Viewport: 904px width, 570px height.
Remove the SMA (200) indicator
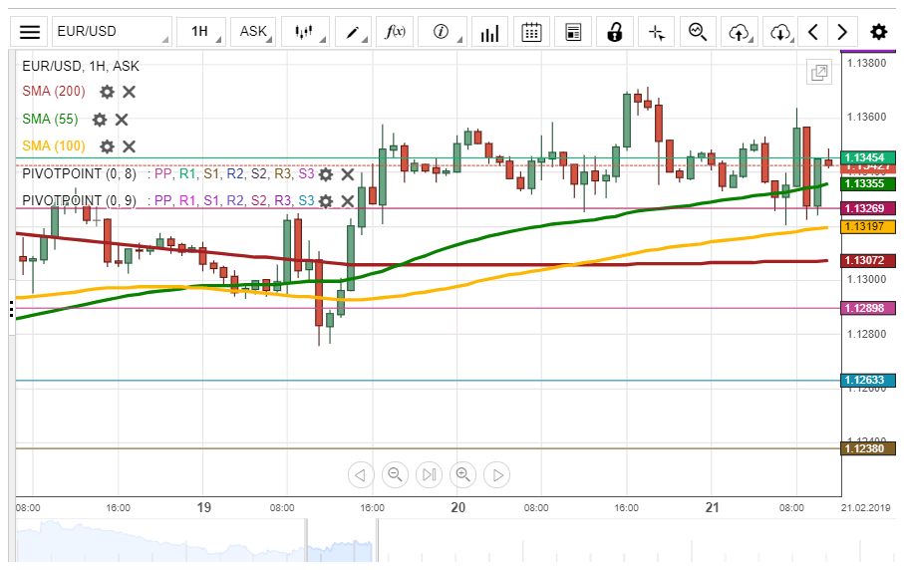[x=130, y=92]
